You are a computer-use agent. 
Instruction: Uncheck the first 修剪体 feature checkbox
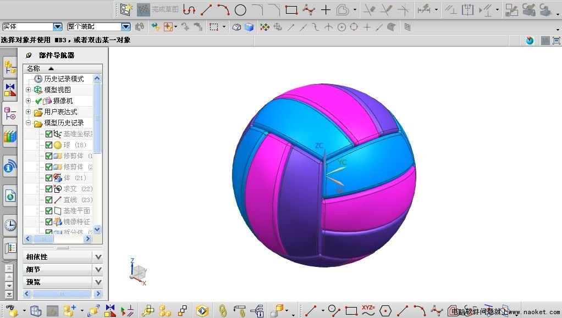point(49,156)
